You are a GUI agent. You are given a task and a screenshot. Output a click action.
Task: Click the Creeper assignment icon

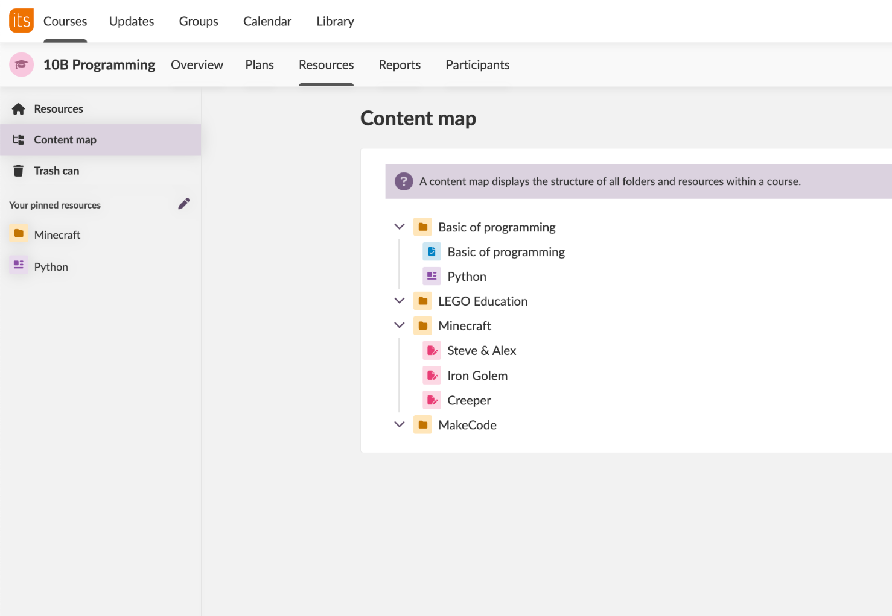pyautogui.click(x=432, y=400)
